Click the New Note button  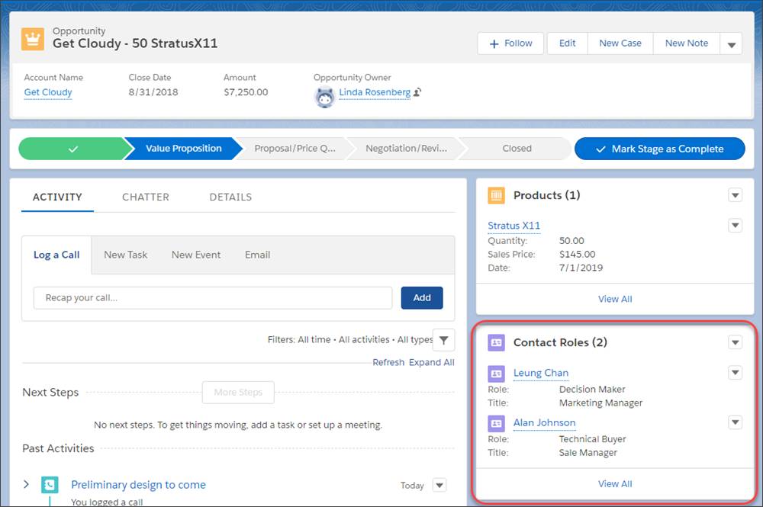tap(687, 43)
